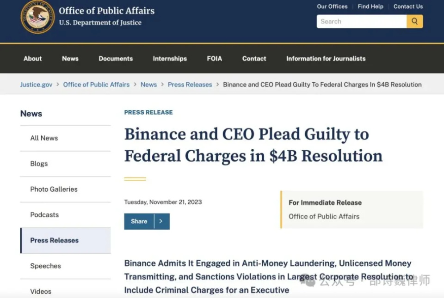Select Documents in the navigation bar
Screen dimensions: 444x298
(x=116, y=59)
